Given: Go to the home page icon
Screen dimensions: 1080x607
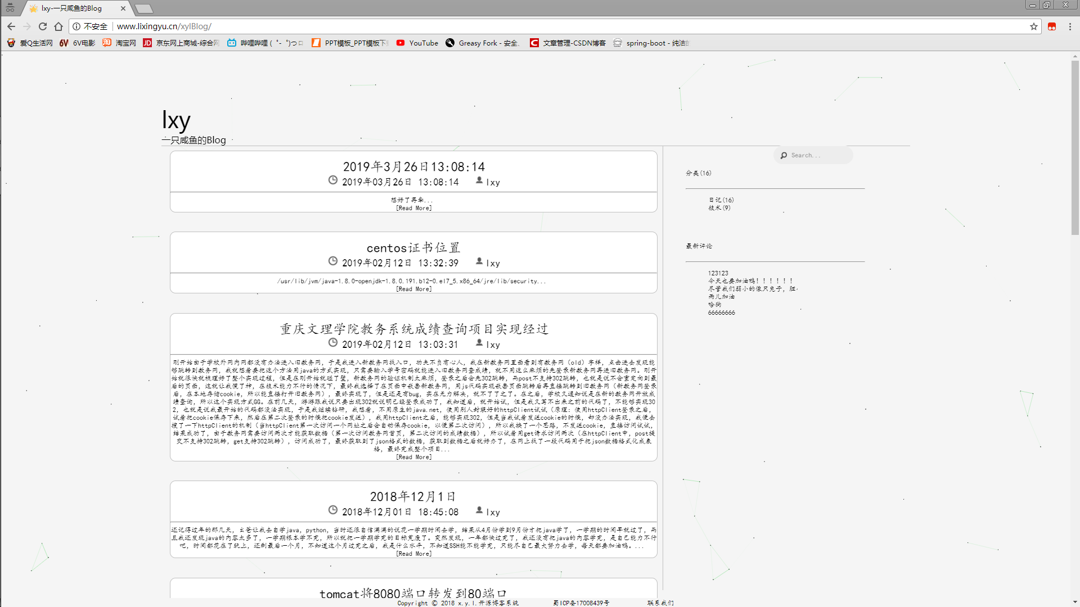Looking at the screenshot, I should click(x=58, y=26).
